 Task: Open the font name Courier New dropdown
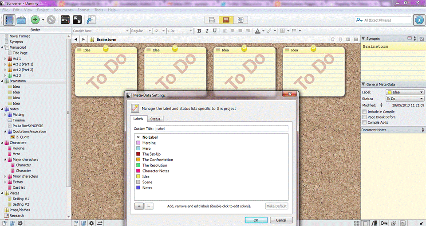(101, 31)
